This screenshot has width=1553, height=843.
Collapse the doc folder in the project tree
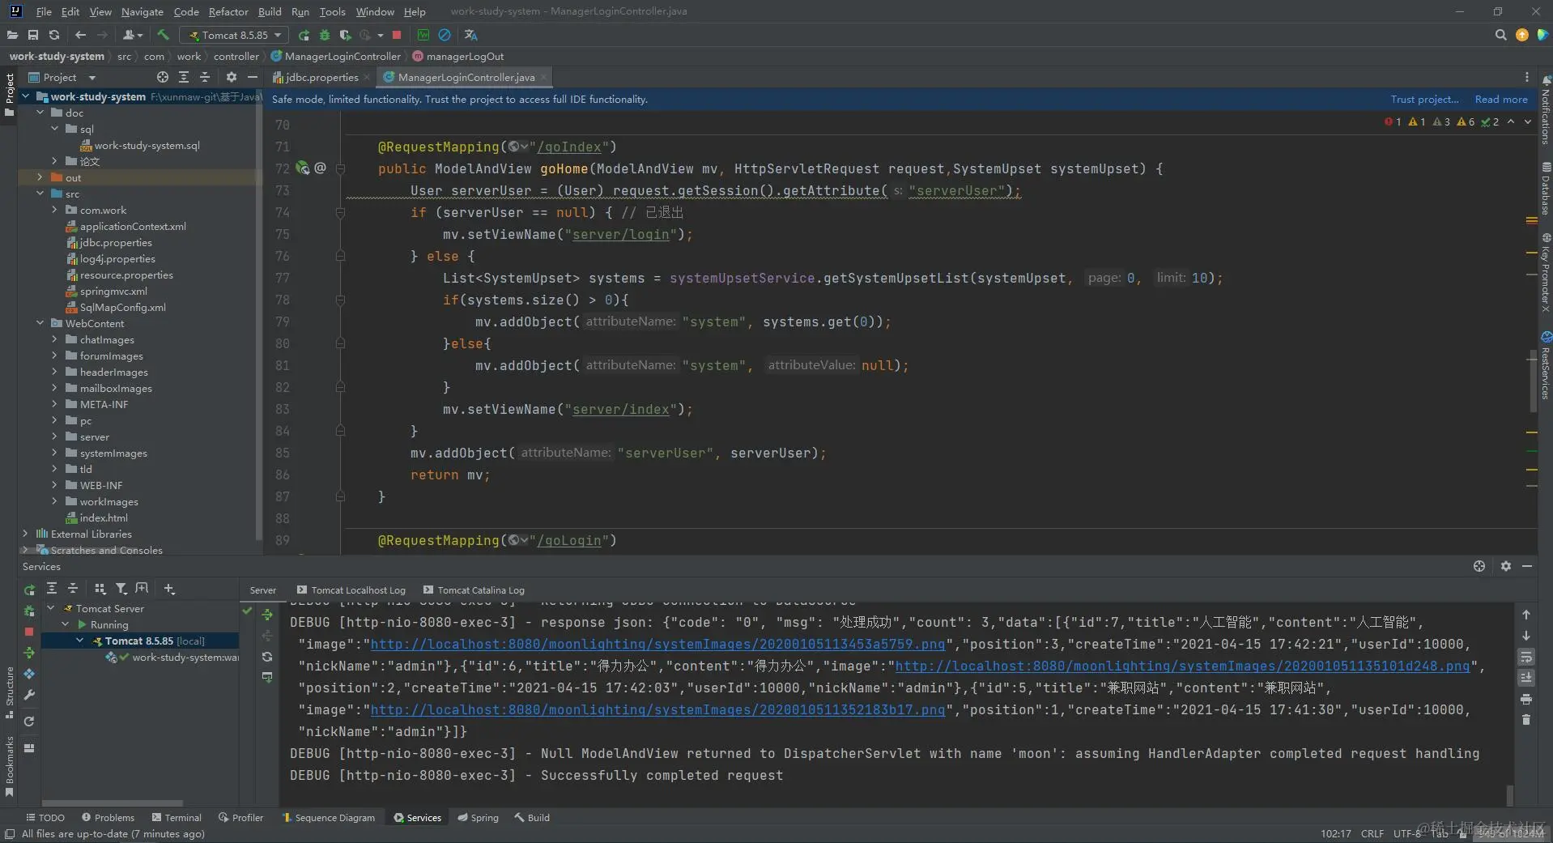pos(40,113)
